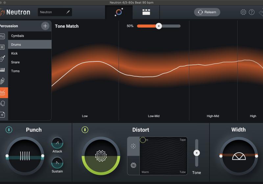The image size is (263, 184).
Task: Click the left handle of Punch dial
Action: coord(7,156)
